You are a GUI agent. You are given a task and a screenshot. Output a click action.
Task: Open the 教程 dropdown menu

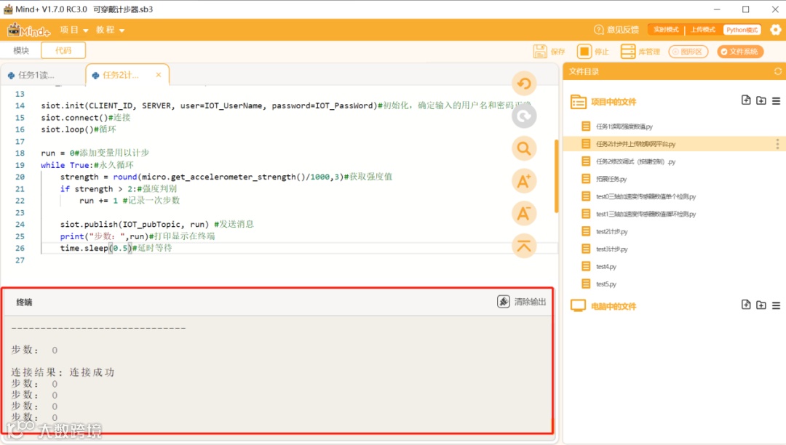click(x=110, y=30)
